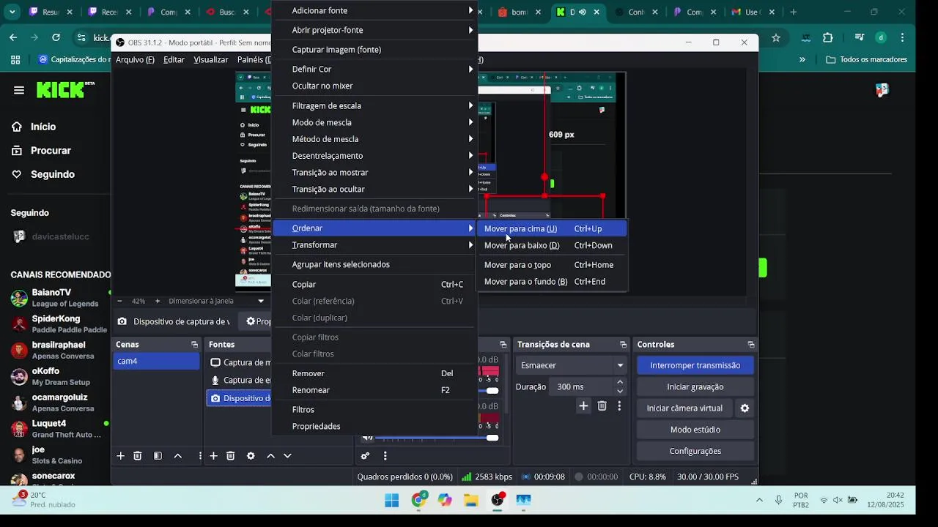938x527 pixels.
Task: Open mixer options three-dot menu
Action: coord(385,456)
